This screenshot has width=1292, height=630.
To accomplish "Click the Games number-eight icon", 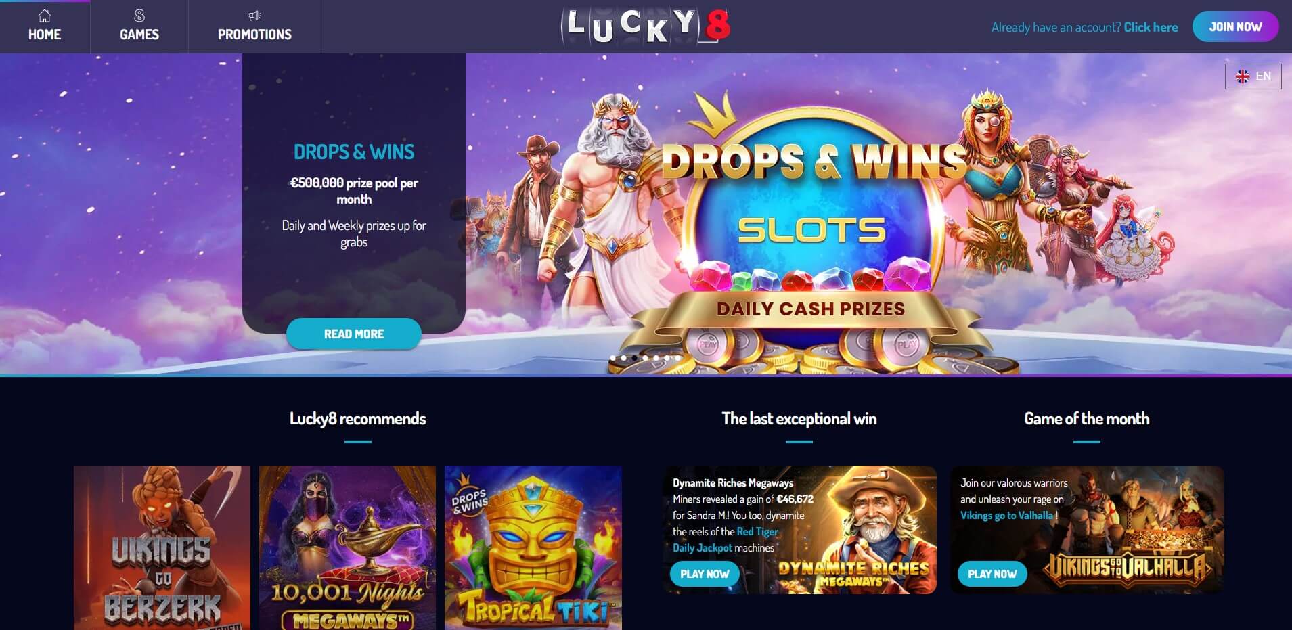I will [x=139, y=16].
